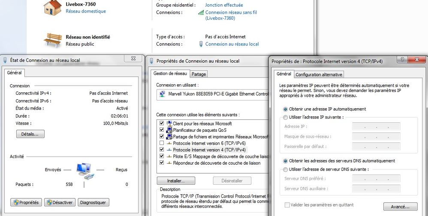Click the Livebox-7360 network name
The width and height of the screenshot is (428, 216).
coord(81,4)
